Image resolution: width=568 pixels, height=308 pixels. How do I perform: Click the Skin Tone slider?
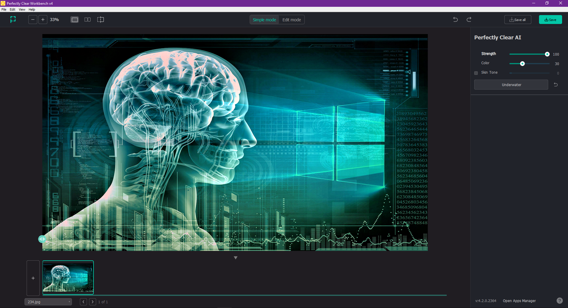pos(529,73)
